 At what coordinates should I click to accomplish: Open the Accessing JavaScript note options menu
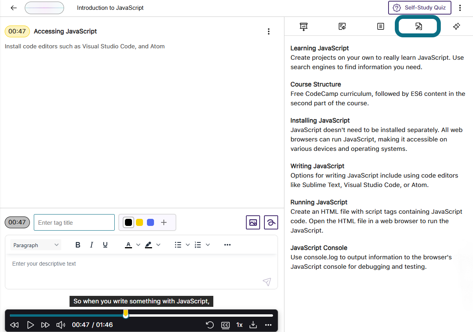[x=269, y=31]
